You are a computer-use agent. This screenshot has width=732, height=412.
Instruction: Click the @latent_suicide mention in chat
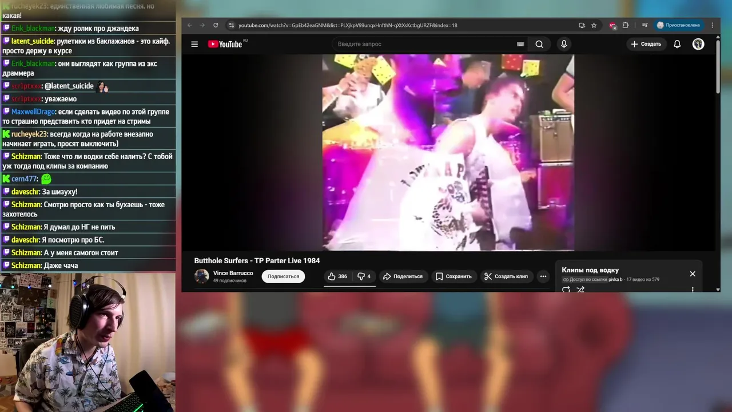tap(69, 86)
